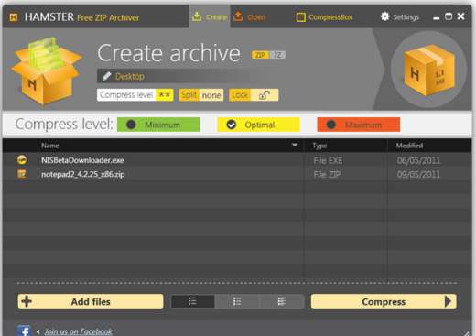Open the Split none option

point(201,95)
